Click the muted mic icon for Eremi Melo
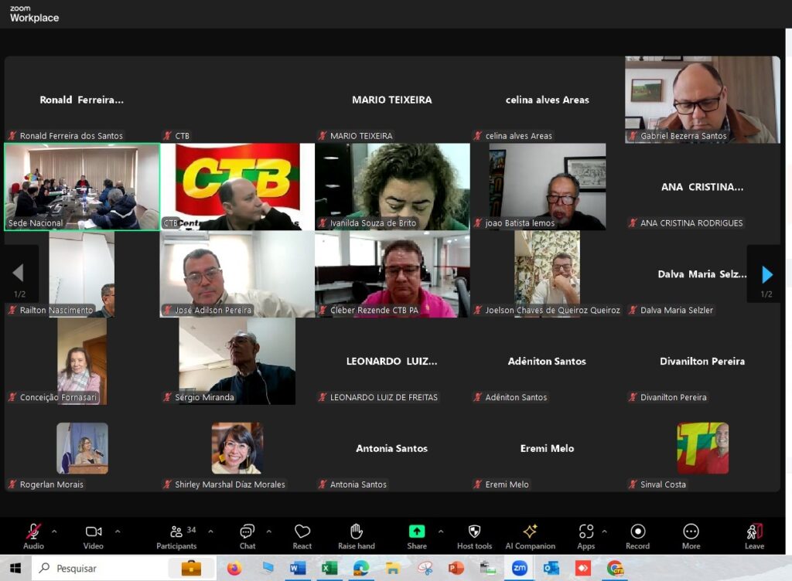The image size is (792, 581). (478, 484)
